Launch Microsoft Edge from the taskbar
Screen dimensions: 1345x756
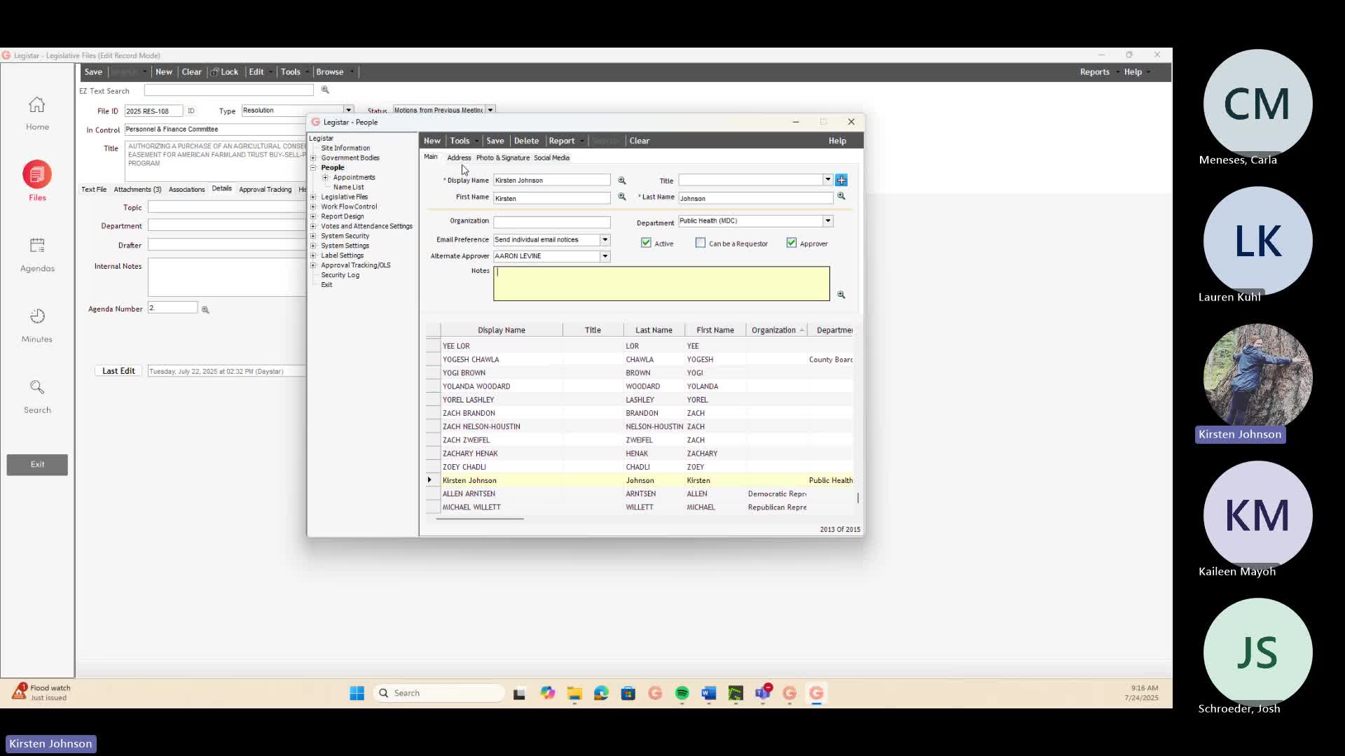601,693
